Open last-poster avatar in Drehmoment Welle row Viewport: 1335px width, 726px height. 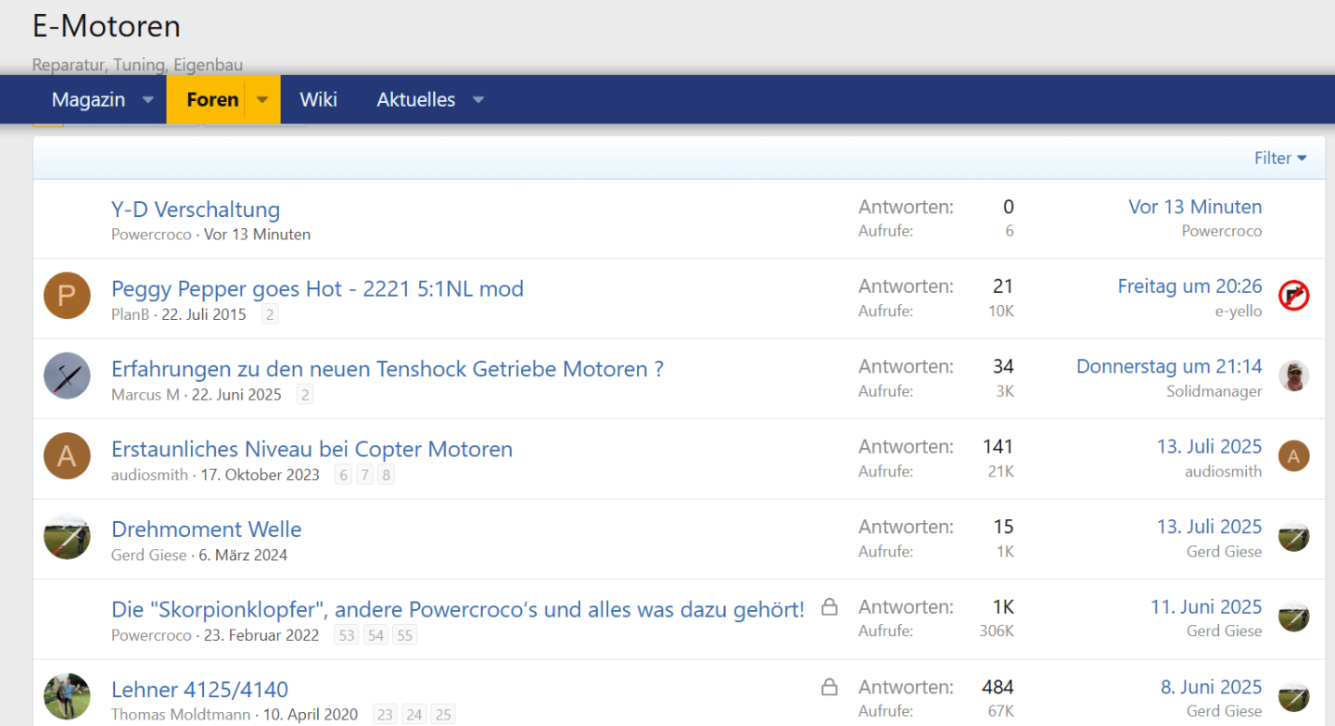click(1293, 536)
